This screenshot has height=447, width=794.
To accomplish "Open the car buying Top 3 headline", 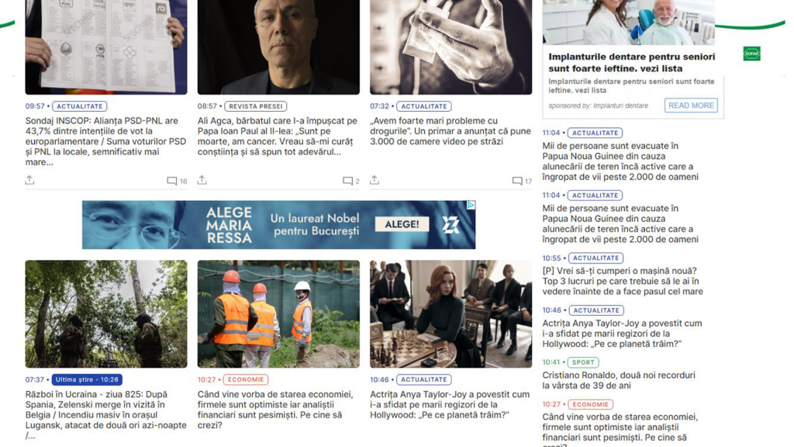I will [x=623, y=281].
